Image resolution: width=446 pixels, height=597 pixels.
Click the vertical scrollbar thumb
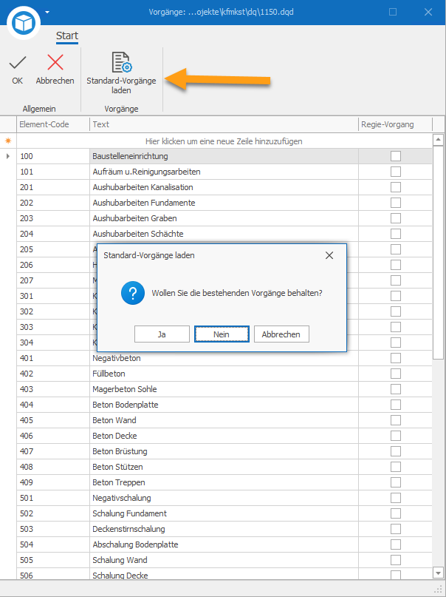pos(439,252)
